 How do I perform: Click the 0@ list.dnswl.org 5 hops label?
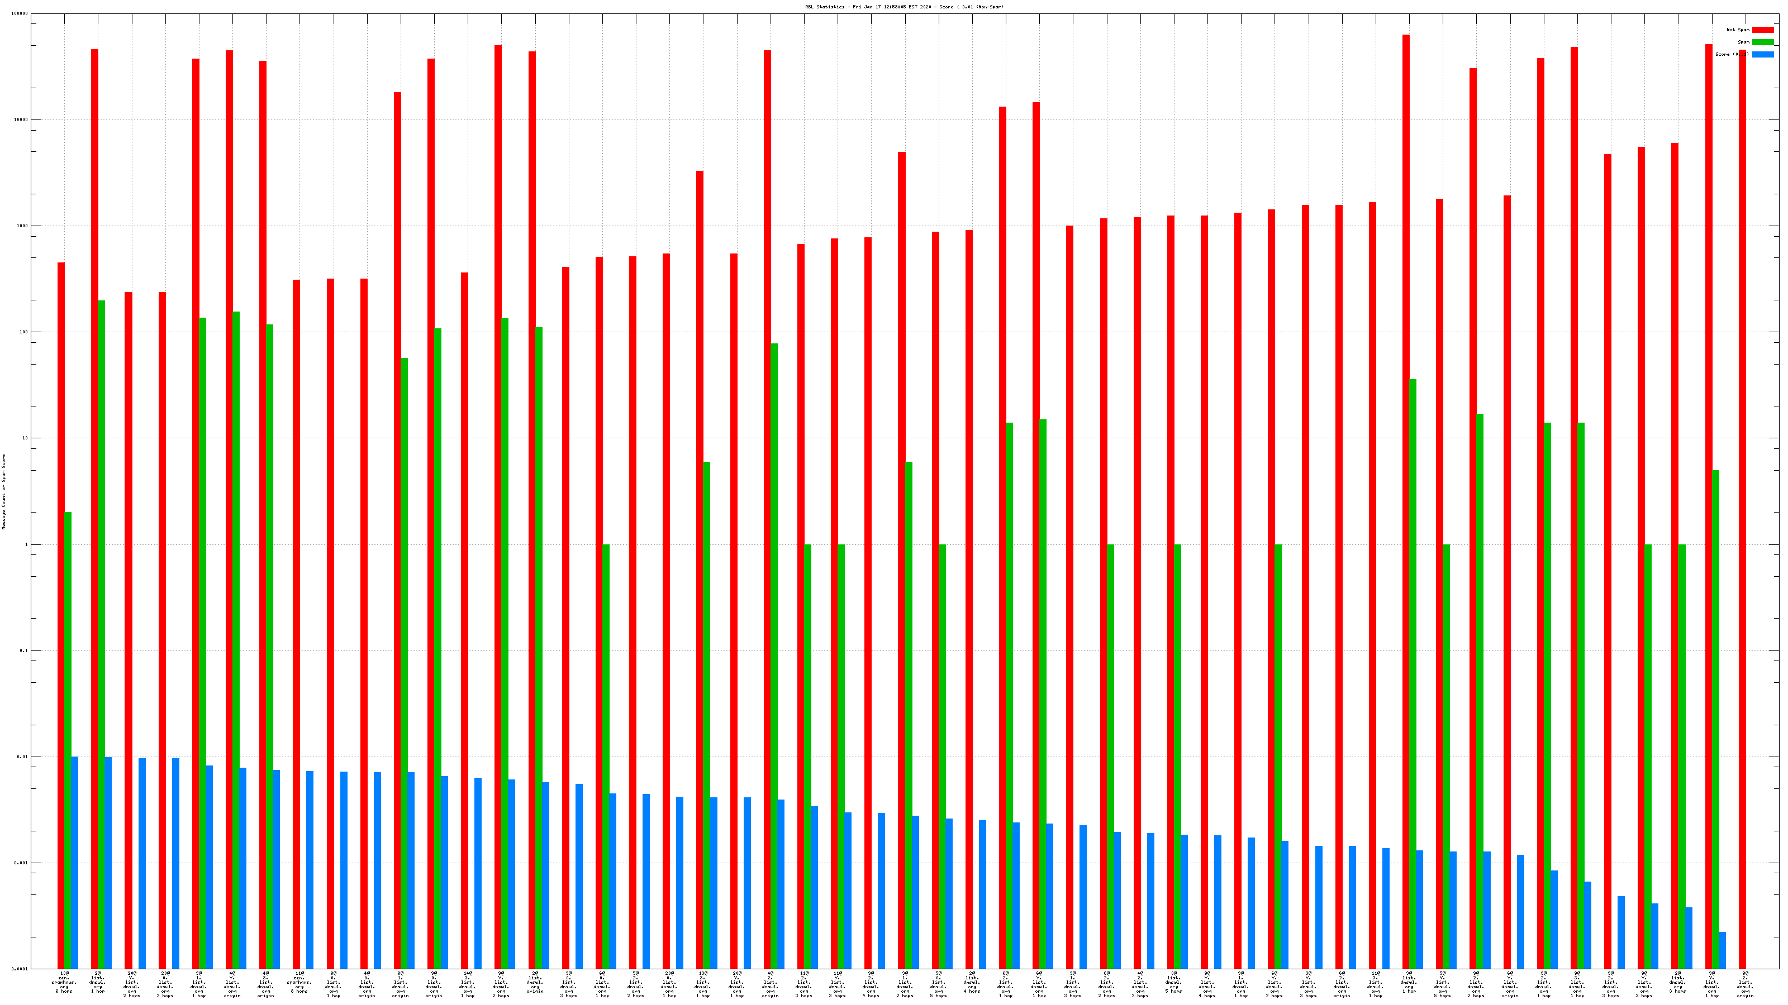1173,982
